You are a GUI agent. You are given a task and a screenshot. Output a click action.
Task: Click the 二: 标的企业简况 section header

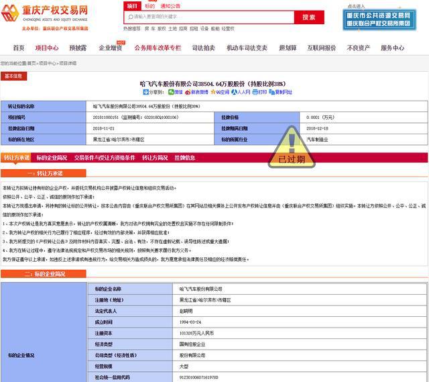coord(44,274)
